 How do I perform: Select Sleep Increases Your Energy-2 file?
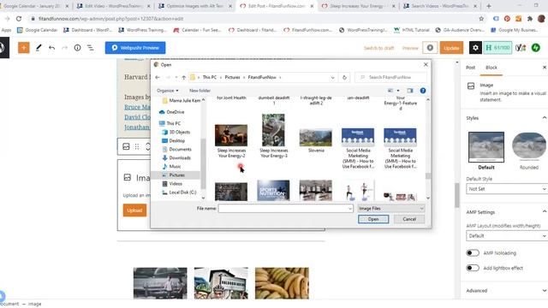tap(231, 141)
